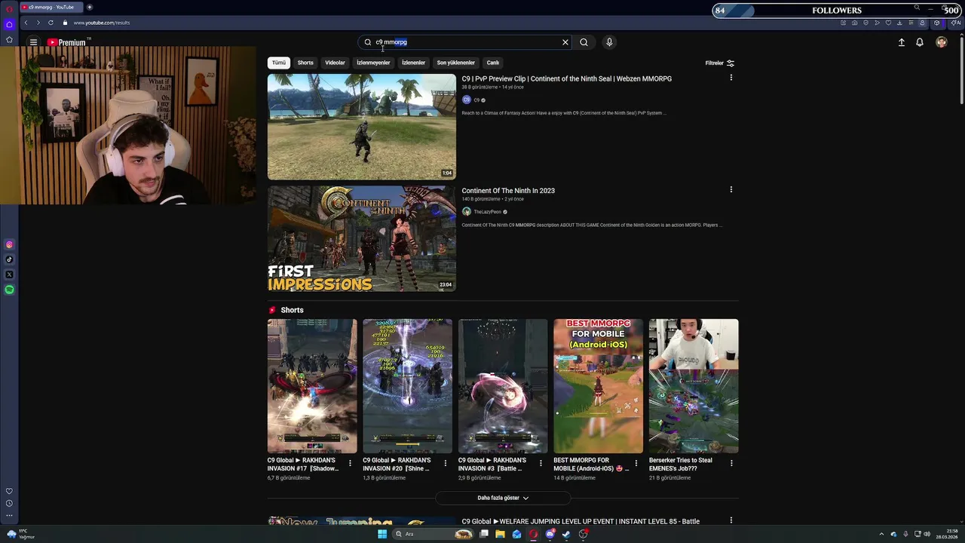Play the RAKHDAN'S INVASION #17 short
Screen dimensions: 965x543
tap(312, 386)
